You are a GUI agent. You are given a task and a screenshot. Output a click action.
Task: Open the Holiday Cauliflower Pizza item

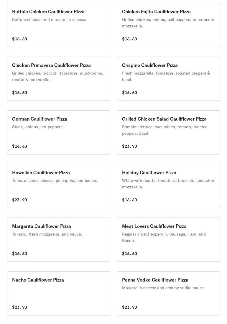(168, 186)
